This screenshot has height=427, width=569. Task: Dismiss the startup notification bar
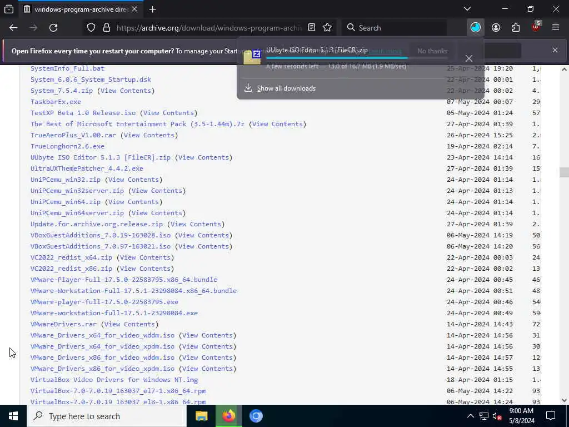pos(555,50)
